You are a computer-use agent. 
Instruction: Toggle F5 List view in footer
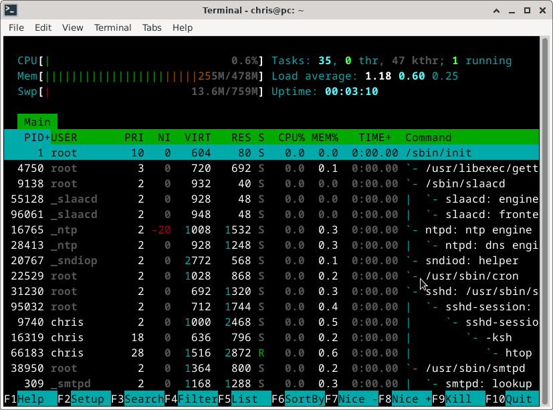coord(244,399)
